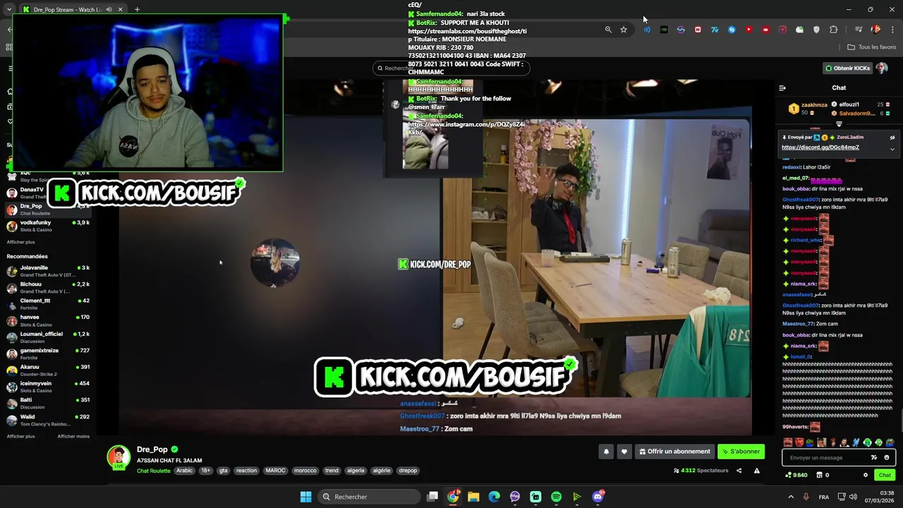Open chat username zaakhmza top gifter
The image size is (903, 508).
[814, 105]
